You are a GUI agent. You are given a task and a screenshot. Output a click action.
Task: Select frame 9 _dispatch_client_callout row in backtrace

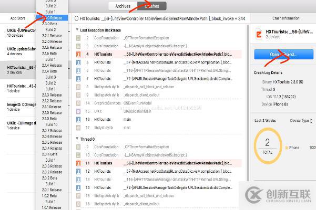(159, 95)
